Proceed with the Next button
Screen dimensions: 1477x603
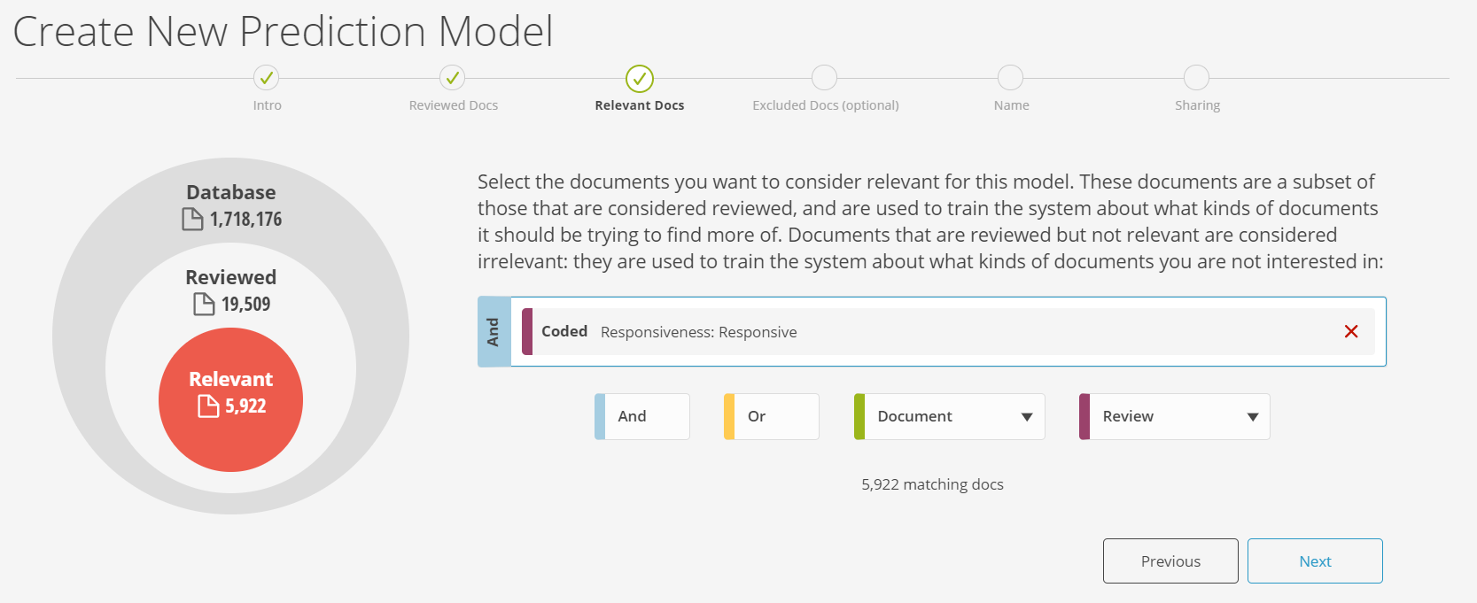tap(1315, 560)
